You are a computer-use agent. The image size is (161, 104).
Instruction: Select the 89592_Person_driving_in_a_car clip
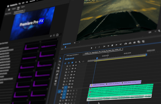(131, 82)
